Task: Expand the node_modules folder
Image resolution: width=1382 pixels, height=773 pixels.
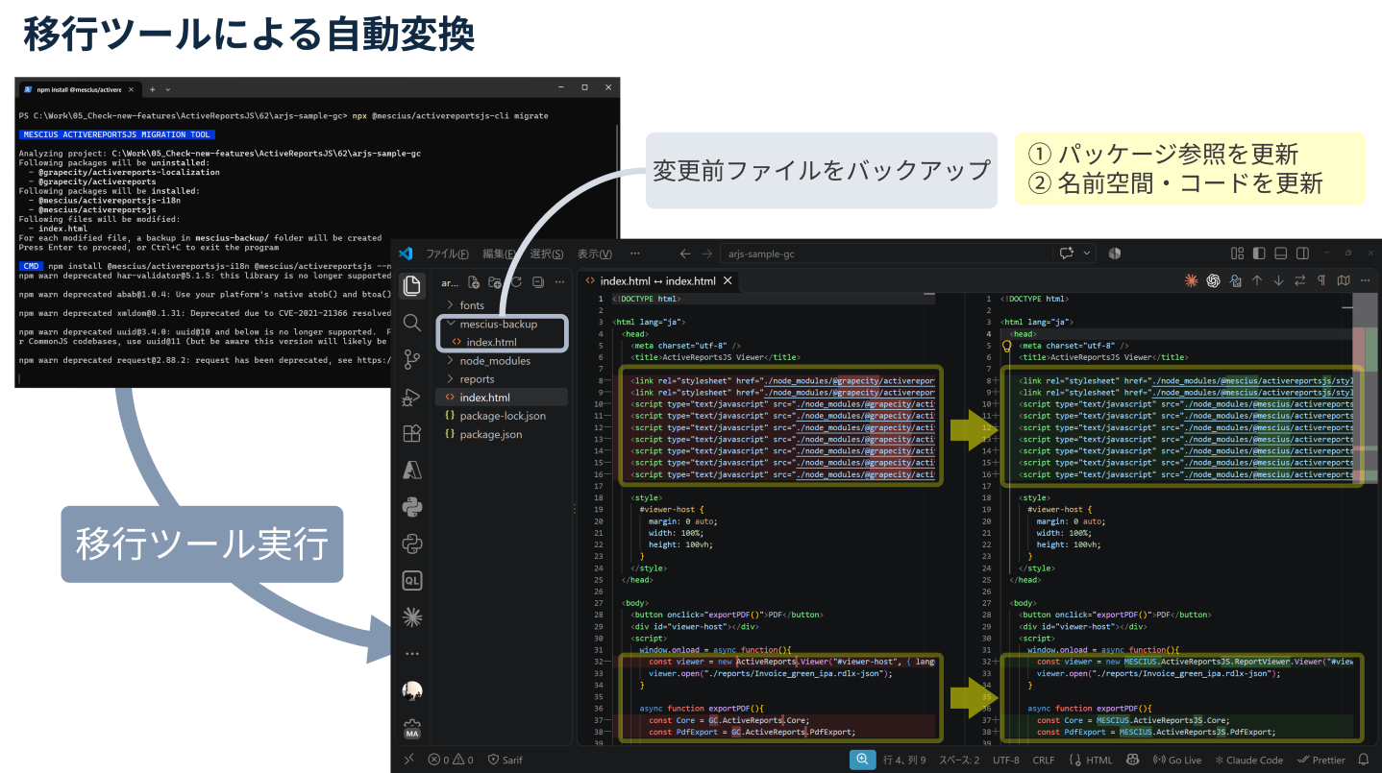Action: [501, 361]
